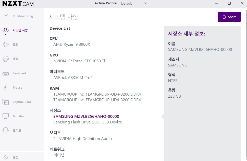Click the Monitor label in sidebar
This screenshot has height=161, width=247.
click(18, 116)
